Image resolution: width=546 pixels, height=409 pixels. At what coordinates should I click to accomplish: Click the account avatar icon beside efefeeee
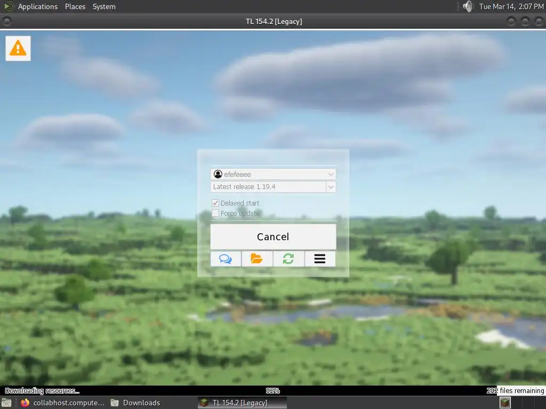218,174
